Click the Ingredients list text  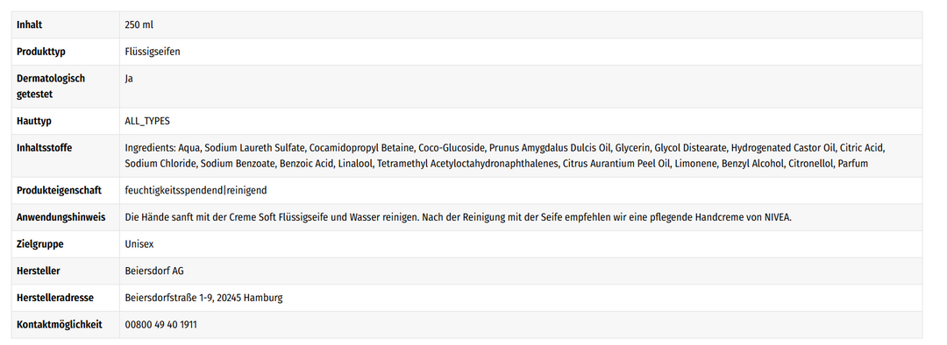(x=505, y=156)
